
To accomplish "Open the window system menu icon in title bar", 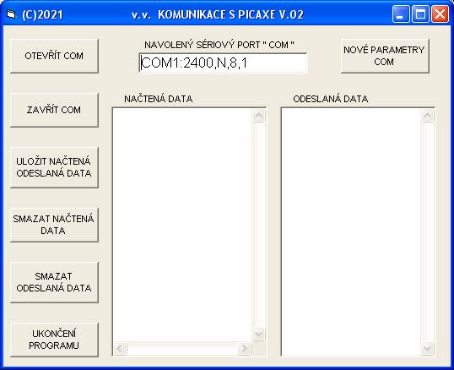I will click(11, 14).
